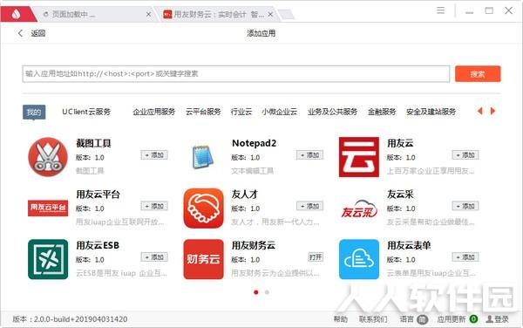
Task: Click the 友人才 handshake icon
Action: click(x=203, y=208)
